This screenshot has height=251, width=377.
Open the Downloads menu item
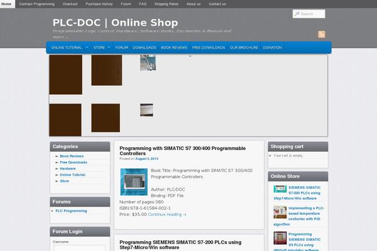145,48
